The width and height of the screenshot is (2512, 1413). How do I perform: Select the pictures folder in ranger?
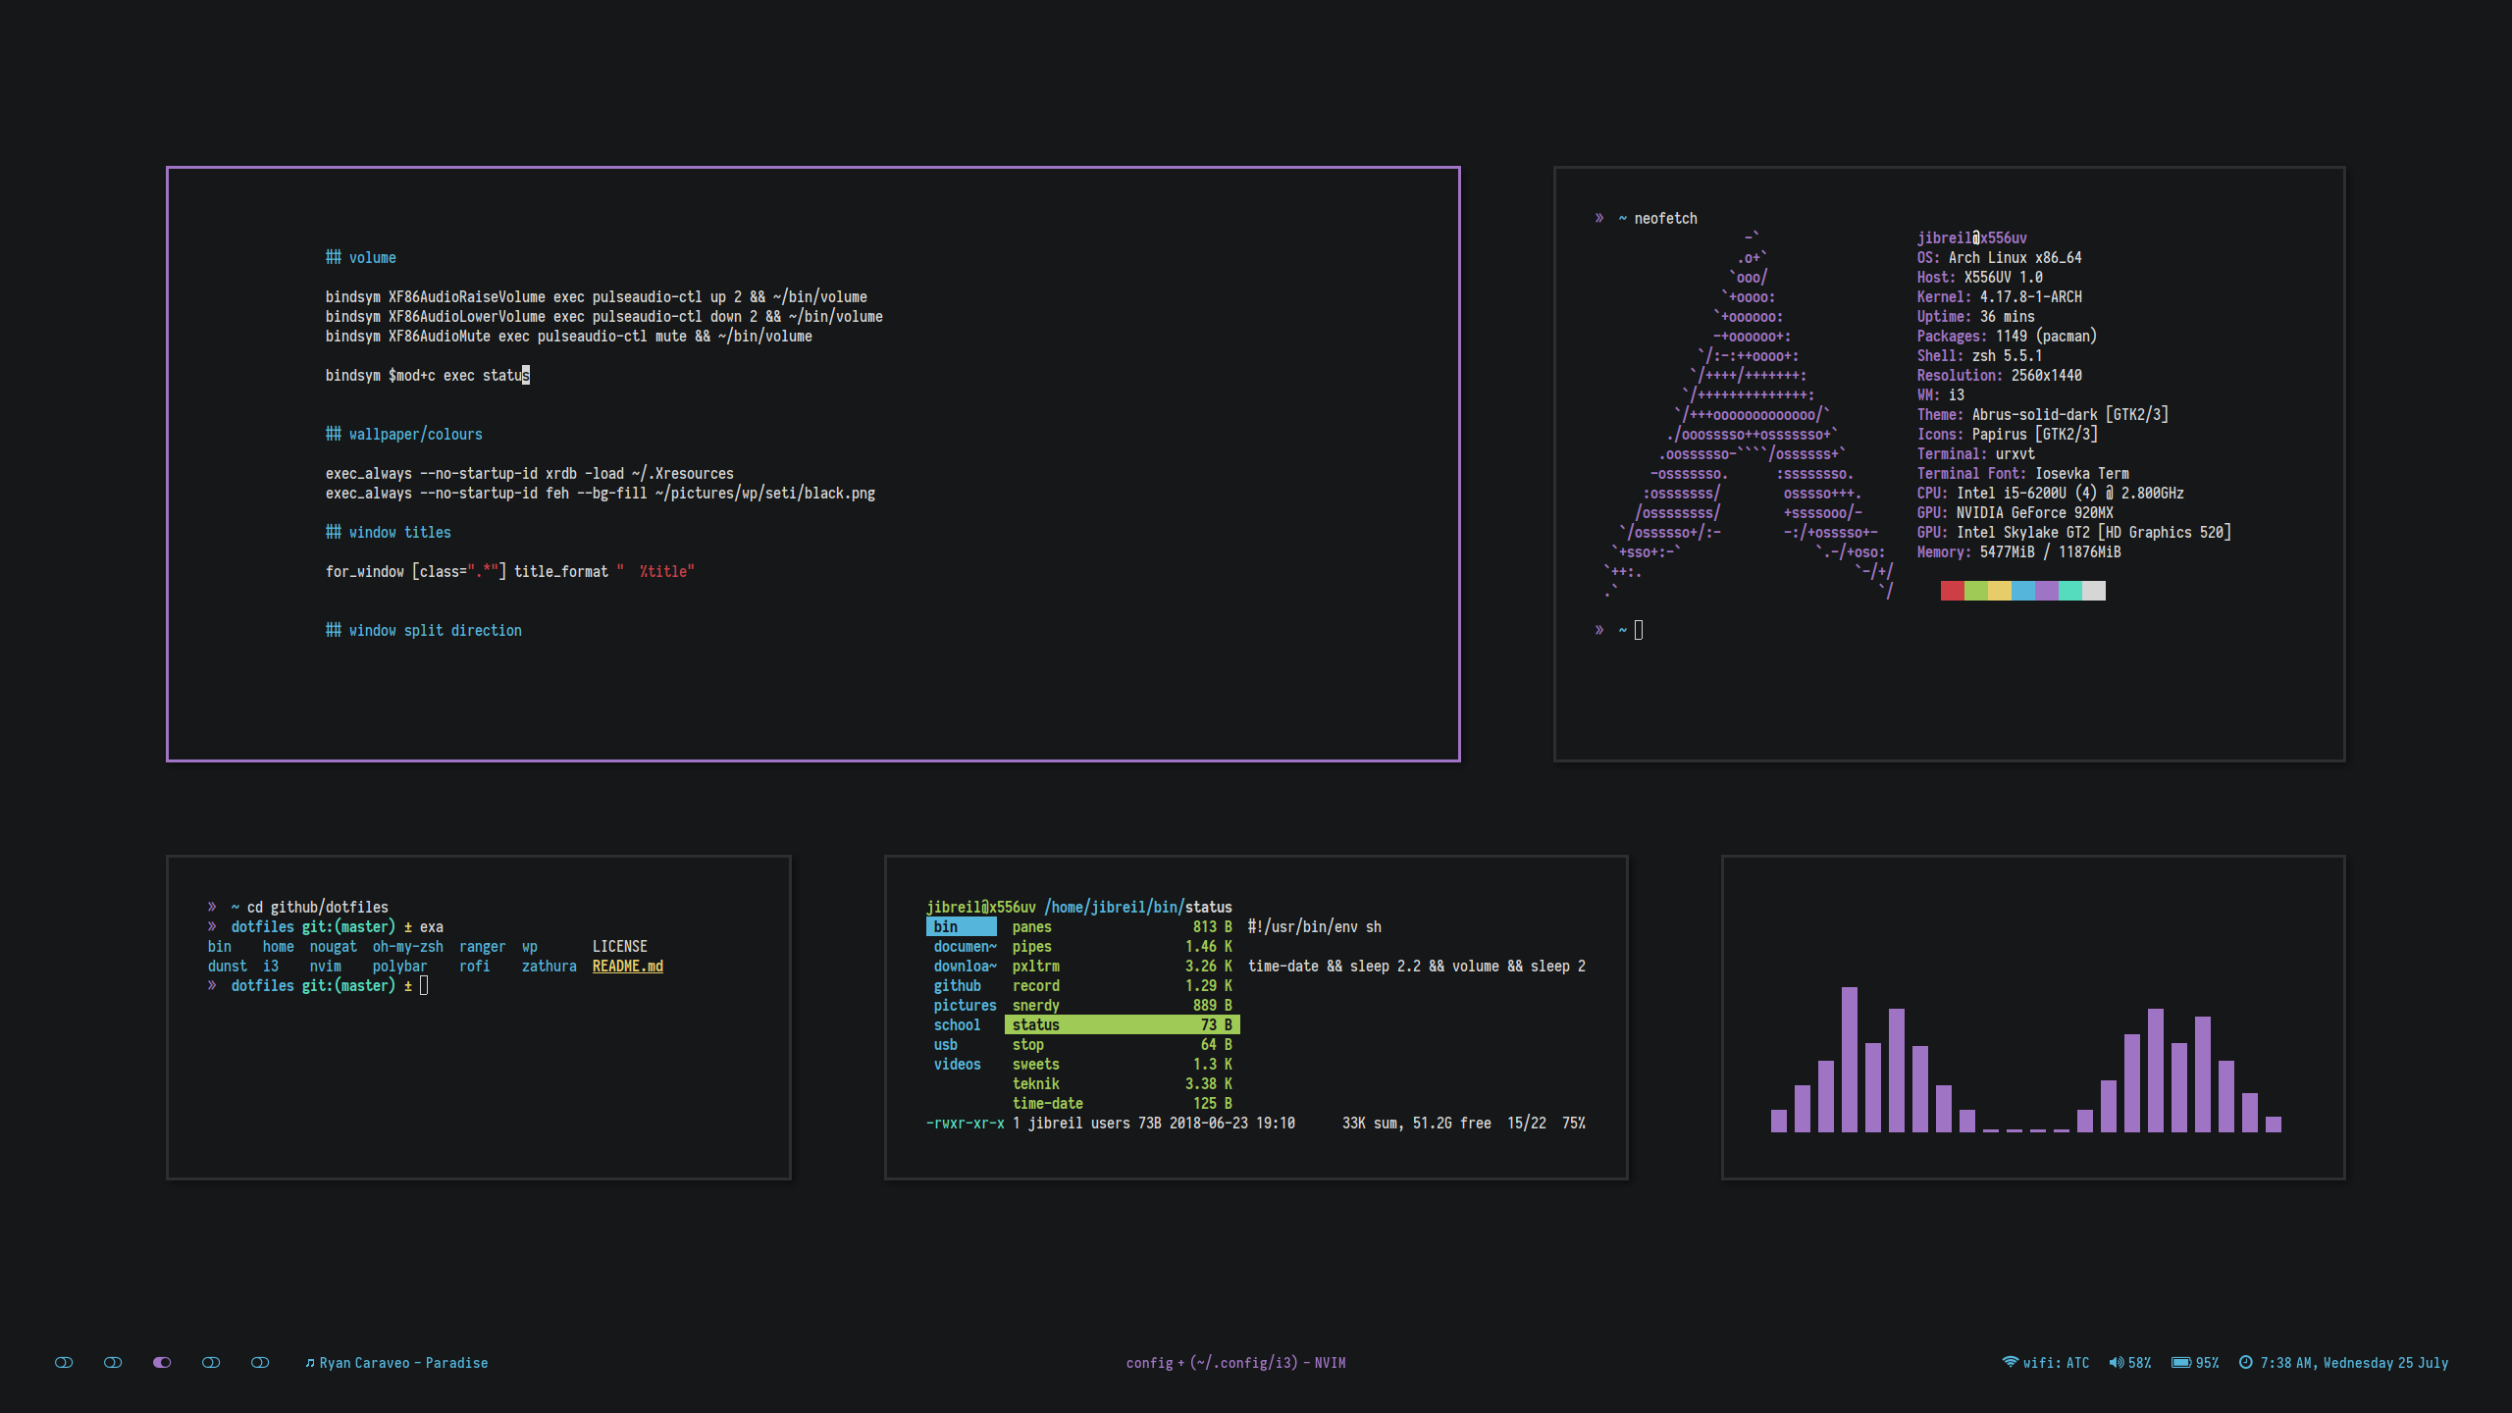click(965, 1005)
